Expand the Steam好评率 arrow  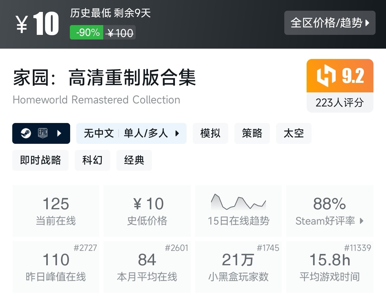pyautogui.click(x=361, y=221)
